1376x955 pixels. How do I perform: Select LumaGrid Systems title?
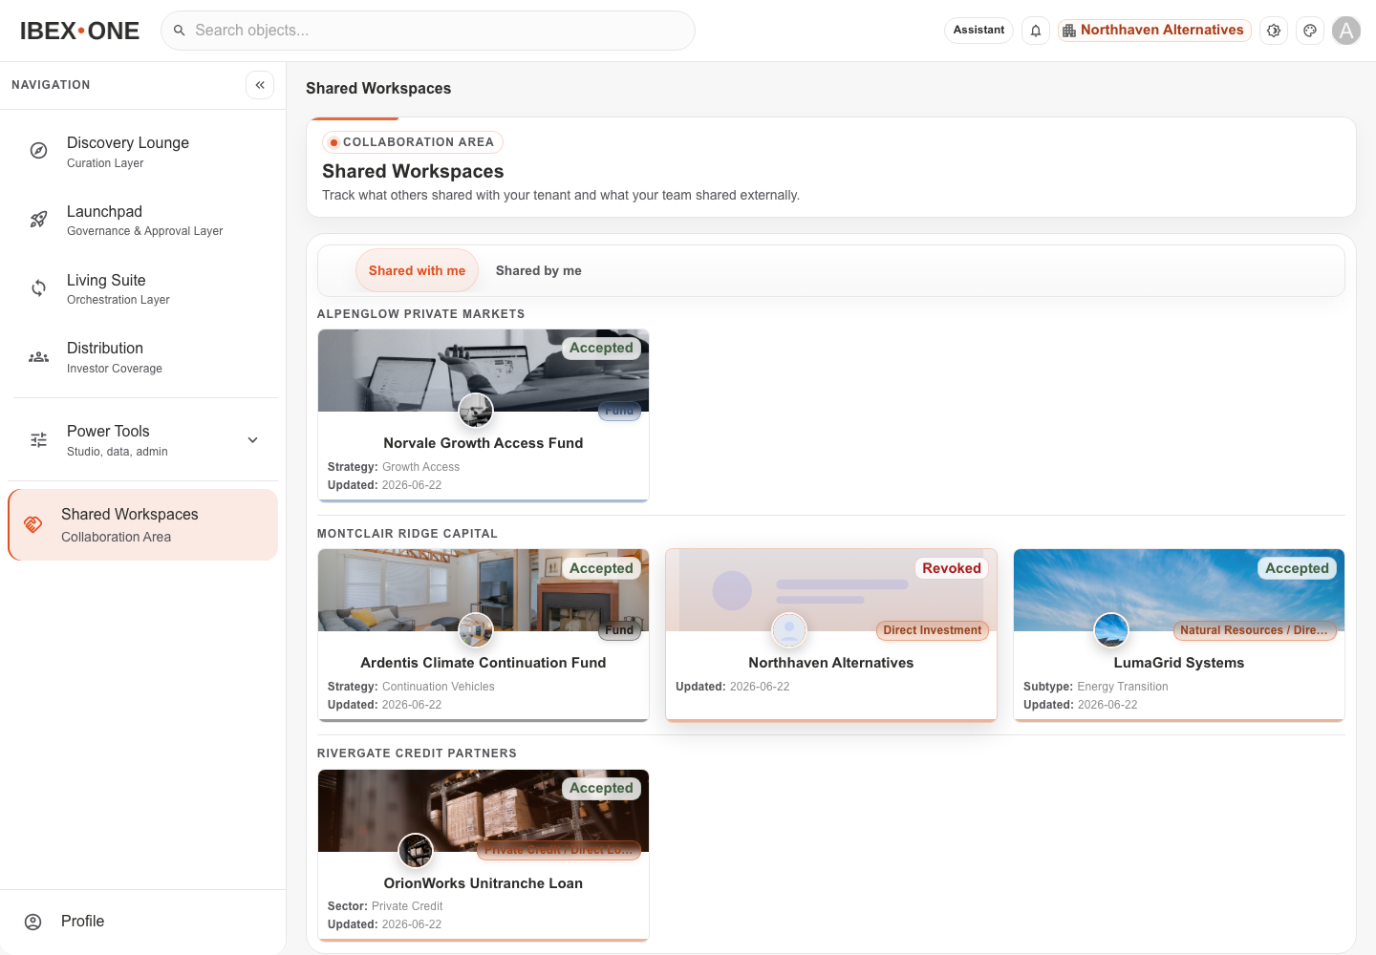tap(1179, 663)
